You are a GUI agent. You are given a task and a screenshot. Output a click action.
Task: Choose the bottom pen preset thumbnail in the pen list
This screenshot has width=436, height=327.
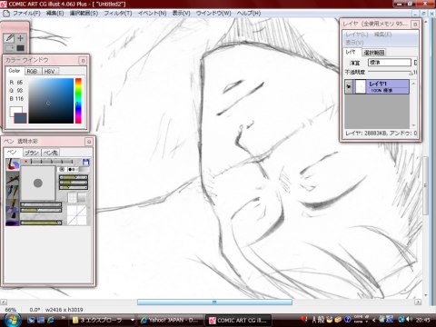(13, 219)
